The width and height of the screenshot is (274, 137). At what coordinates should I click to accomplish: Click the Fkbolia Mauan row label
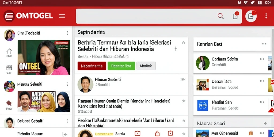[31, 134]
